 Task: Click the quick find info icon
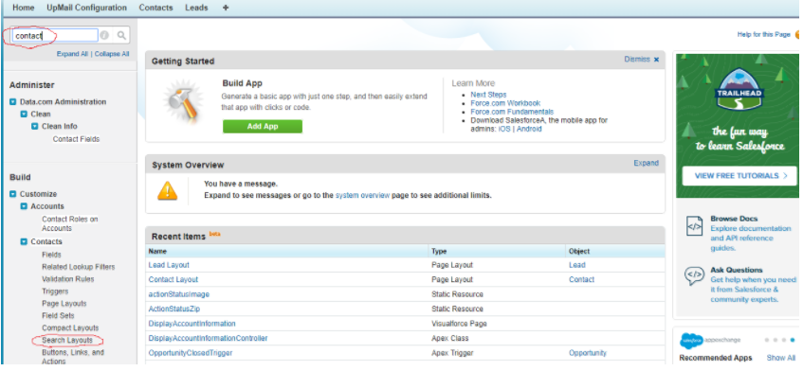pos(104,35)
